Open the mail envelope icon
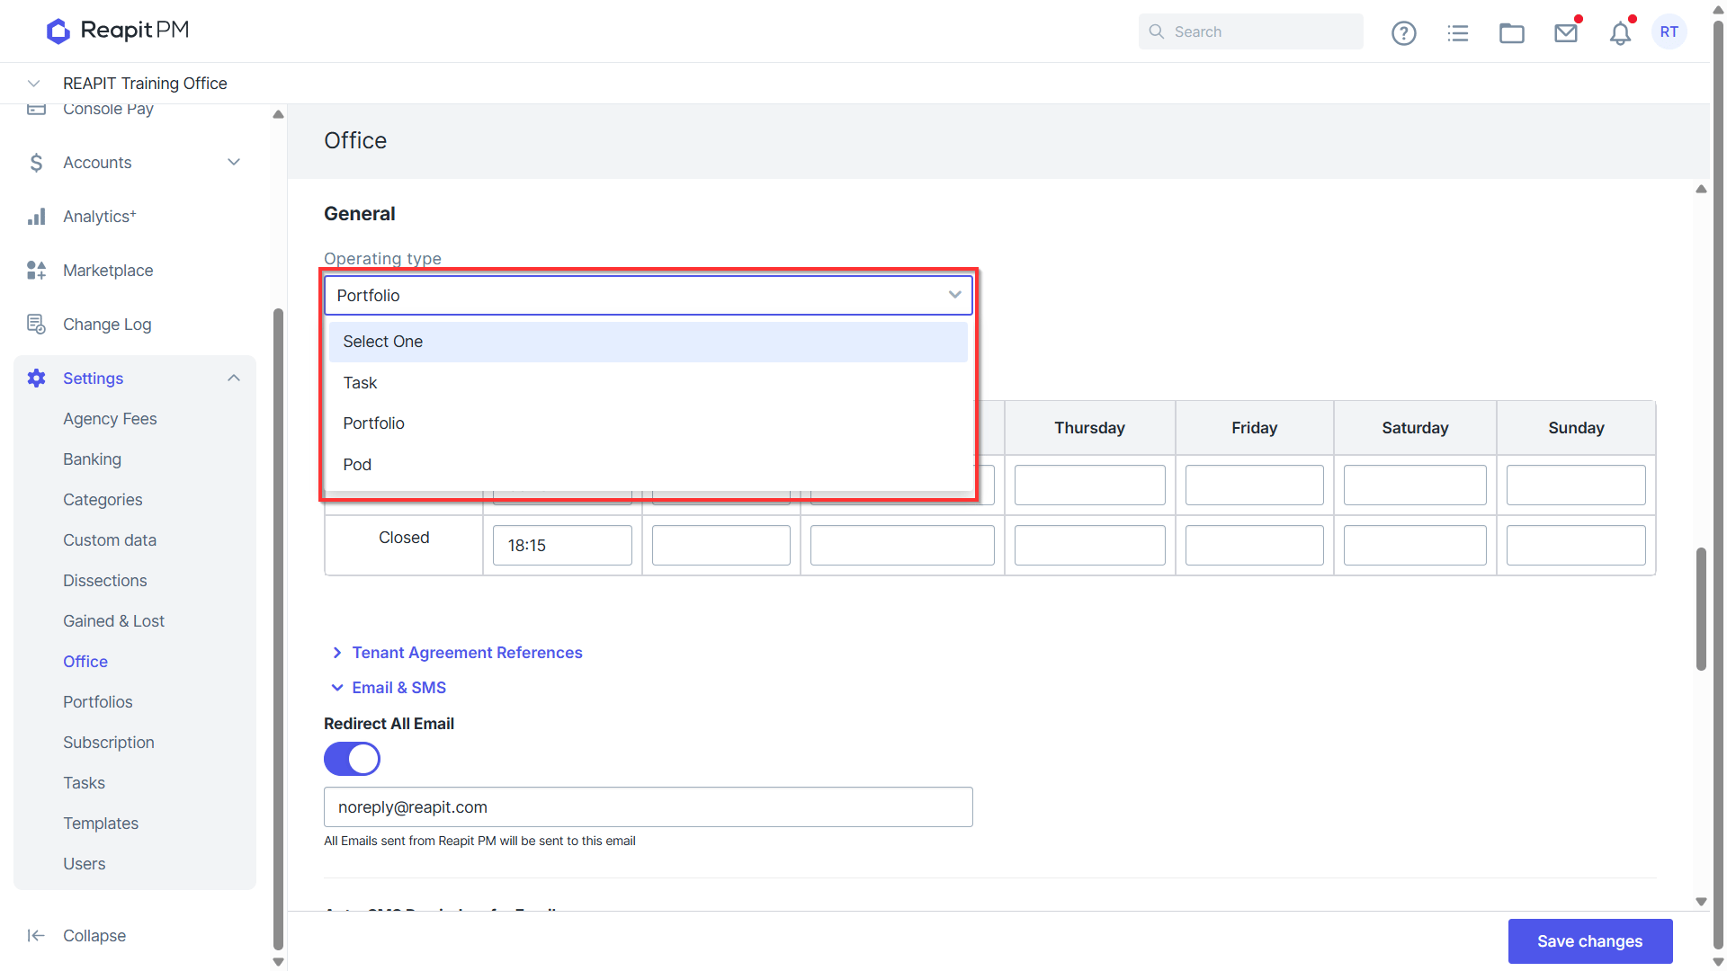 pos(1566,33)
